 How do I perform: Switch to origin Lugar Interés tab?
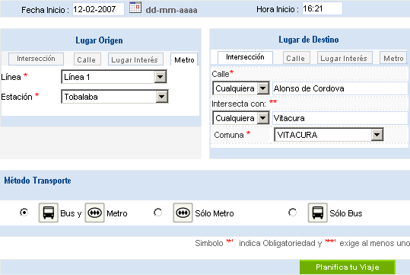click(135, 59)
